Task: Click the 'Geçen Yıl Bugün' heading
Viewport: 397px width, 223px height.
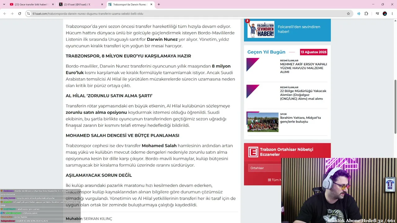Action: click(x=266, y=52)
